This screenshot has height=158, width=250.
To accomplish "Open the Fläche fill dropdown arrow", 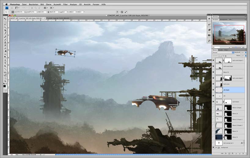I will click(x=245, y=56).
